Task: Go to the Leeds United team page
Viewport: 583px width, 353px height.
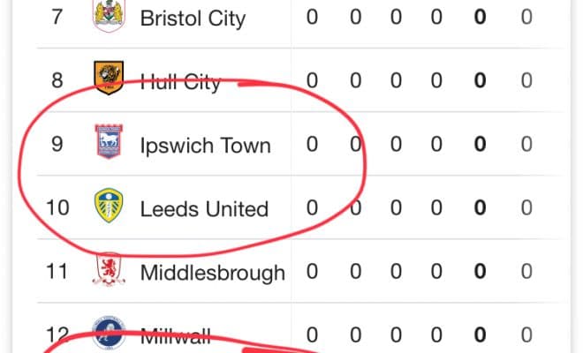Action: coord(204,209)
